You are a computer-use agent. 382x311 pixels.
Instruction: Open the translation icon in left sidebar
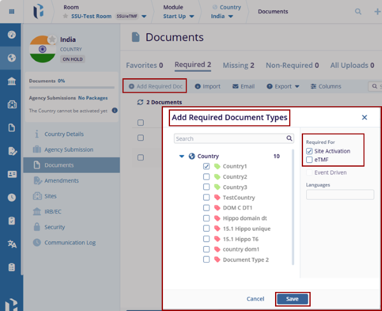coord(11,244)
